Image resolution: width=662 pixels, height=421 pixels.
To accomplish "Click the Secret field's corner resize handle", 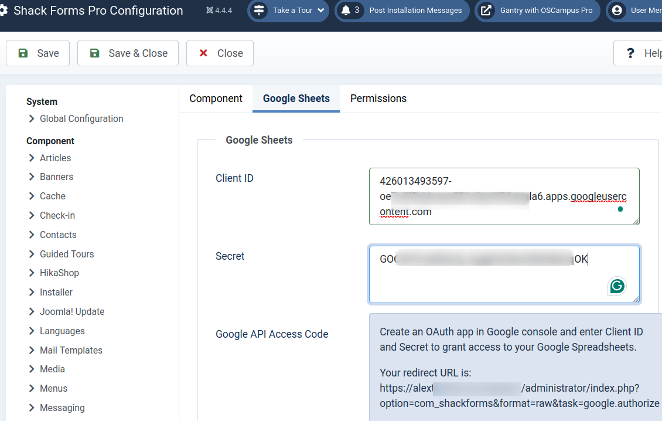I will coord(636,299).
